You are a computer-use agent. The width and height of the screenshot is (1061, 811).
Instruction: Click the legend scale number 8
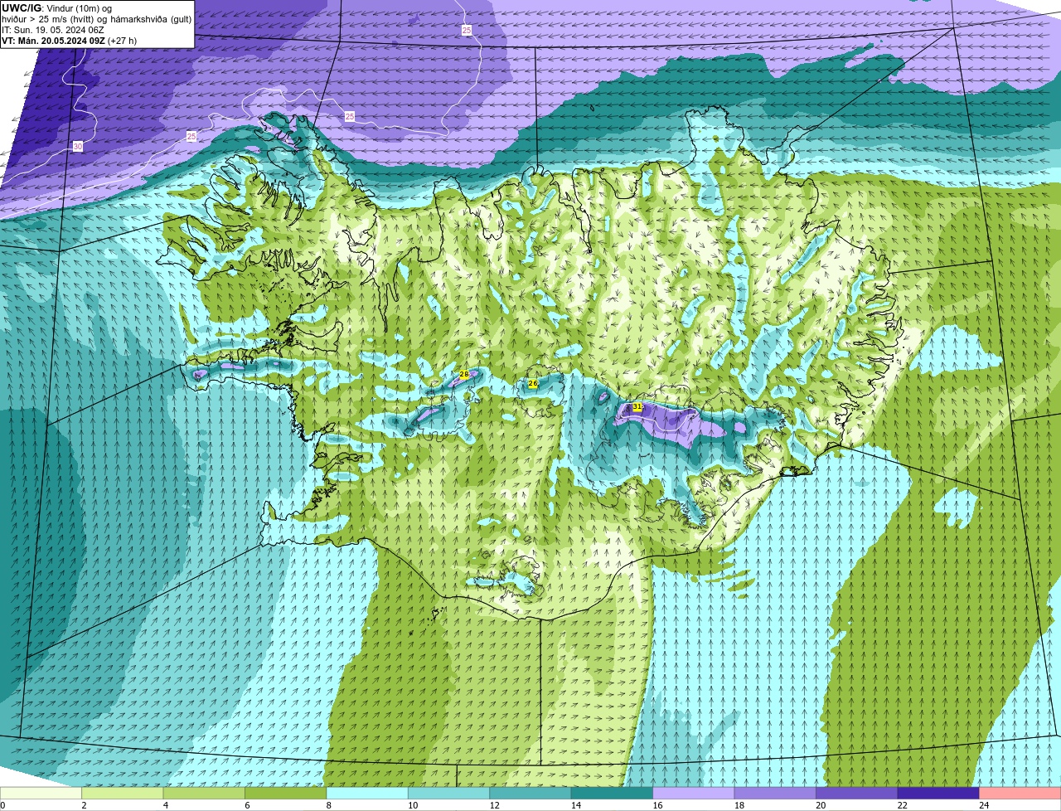tap(327, 805)
